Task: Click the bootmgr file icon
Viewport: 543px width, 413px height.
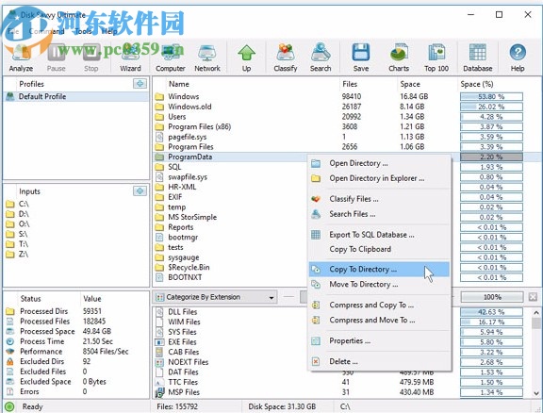Action: tap(159, 237)
